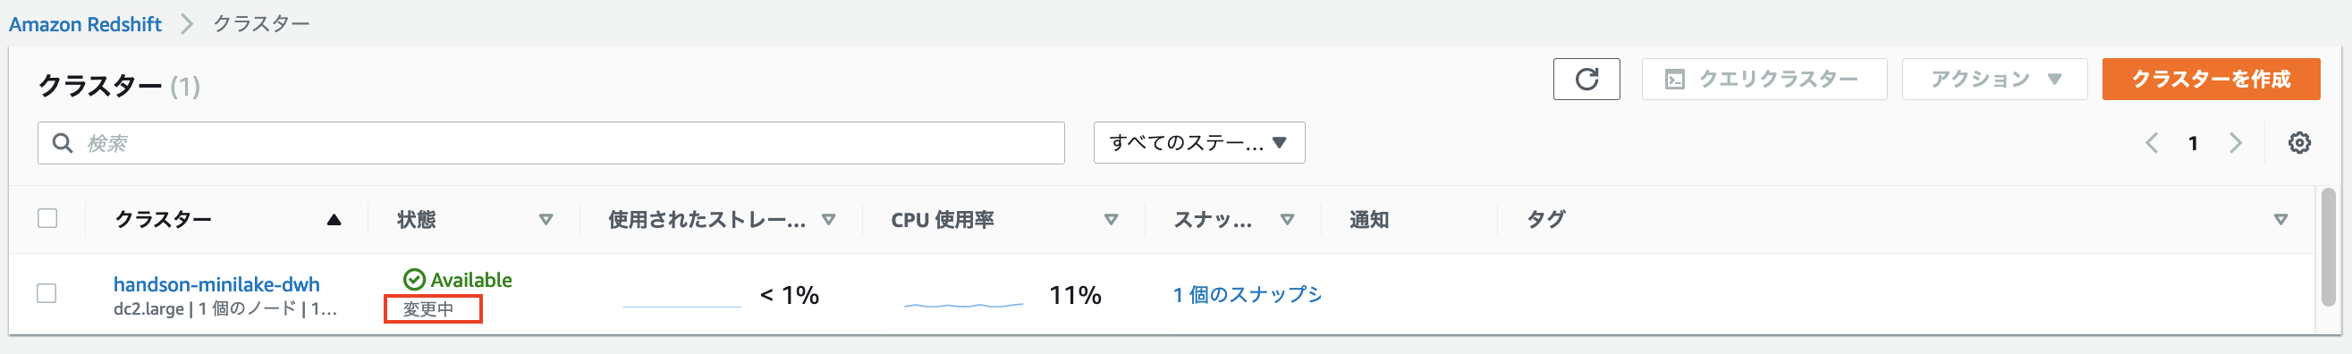
Task: Sort by 使用されたストレージ column arrow
Action: click(828, 220)
